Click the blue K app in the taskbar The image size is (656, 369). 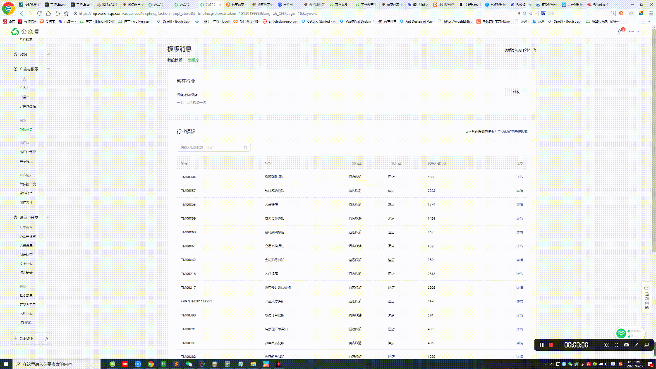click(x=138, y=364)
